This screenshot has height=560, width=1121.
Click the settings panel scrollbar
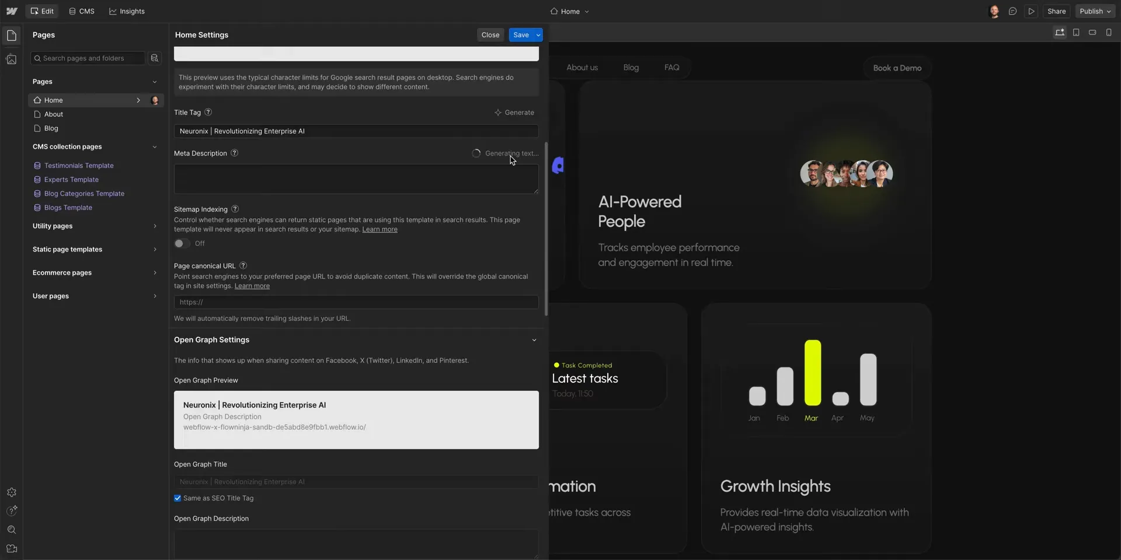coord(546,229)
